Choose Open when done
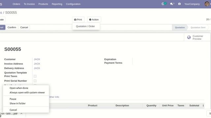 [19, 88]
